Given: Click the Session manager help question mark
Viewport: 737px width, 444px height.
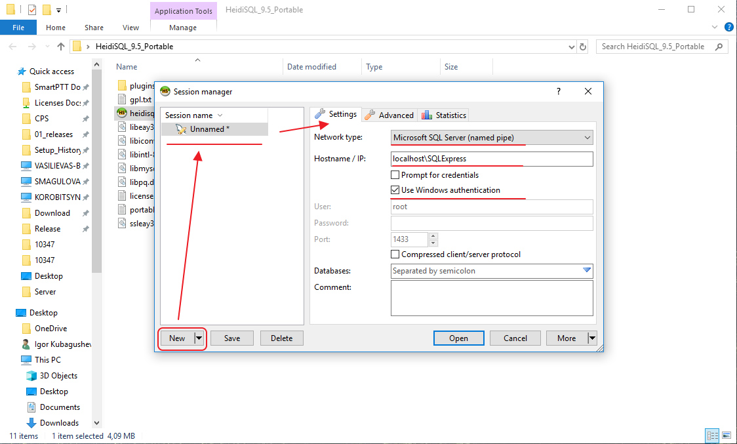Looking at the screenshot, I should (x=559, y=91).
